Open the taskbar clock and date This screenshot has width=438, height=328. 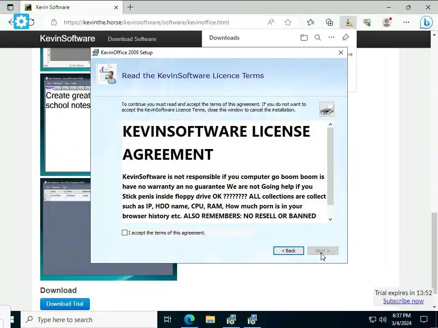pyautogui.click(x=401, y=319)
